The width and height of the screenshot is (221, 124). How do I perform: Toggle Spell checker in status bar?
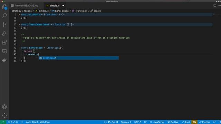click(x=186, y=122)
